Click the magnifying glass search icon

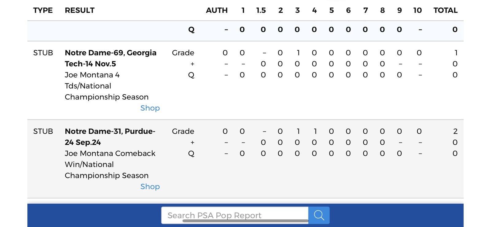[x=319, y=215]
